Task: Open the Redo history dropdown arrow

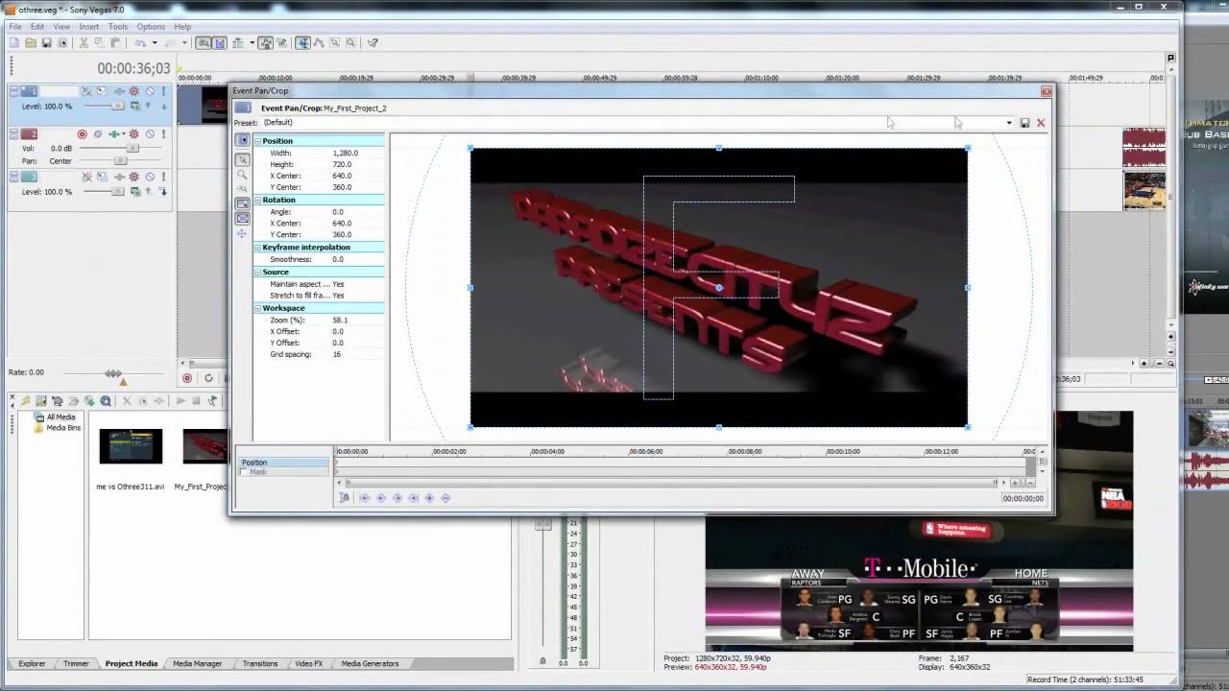Action: click(x=184, y=43)
